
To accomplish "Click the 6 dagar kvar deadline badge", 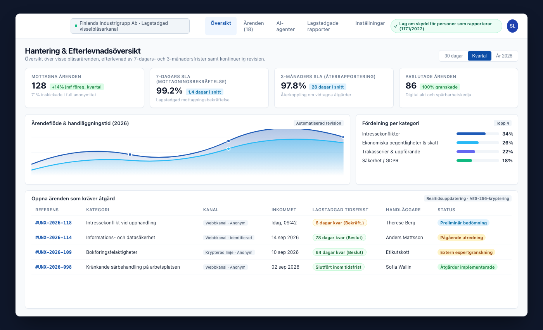I will click(340, 223).
